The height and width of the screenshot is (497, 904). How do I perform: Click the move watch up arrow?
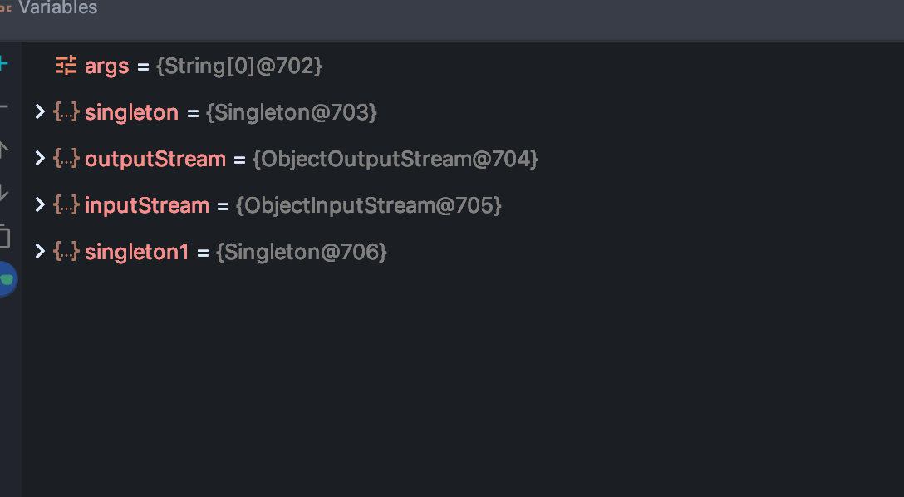(x=3, y=150)
